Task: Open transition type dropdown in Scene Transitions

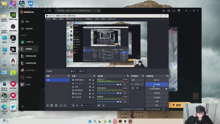Action: [137, 80]
